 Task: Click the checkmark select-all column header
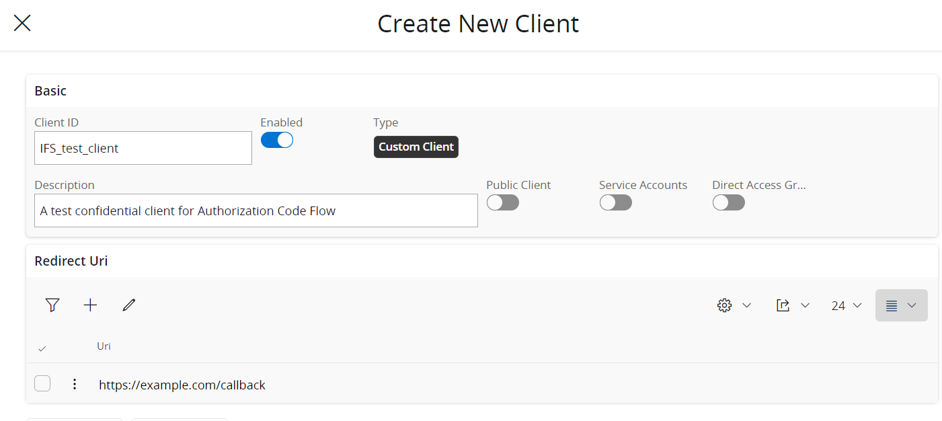[42, 348]
